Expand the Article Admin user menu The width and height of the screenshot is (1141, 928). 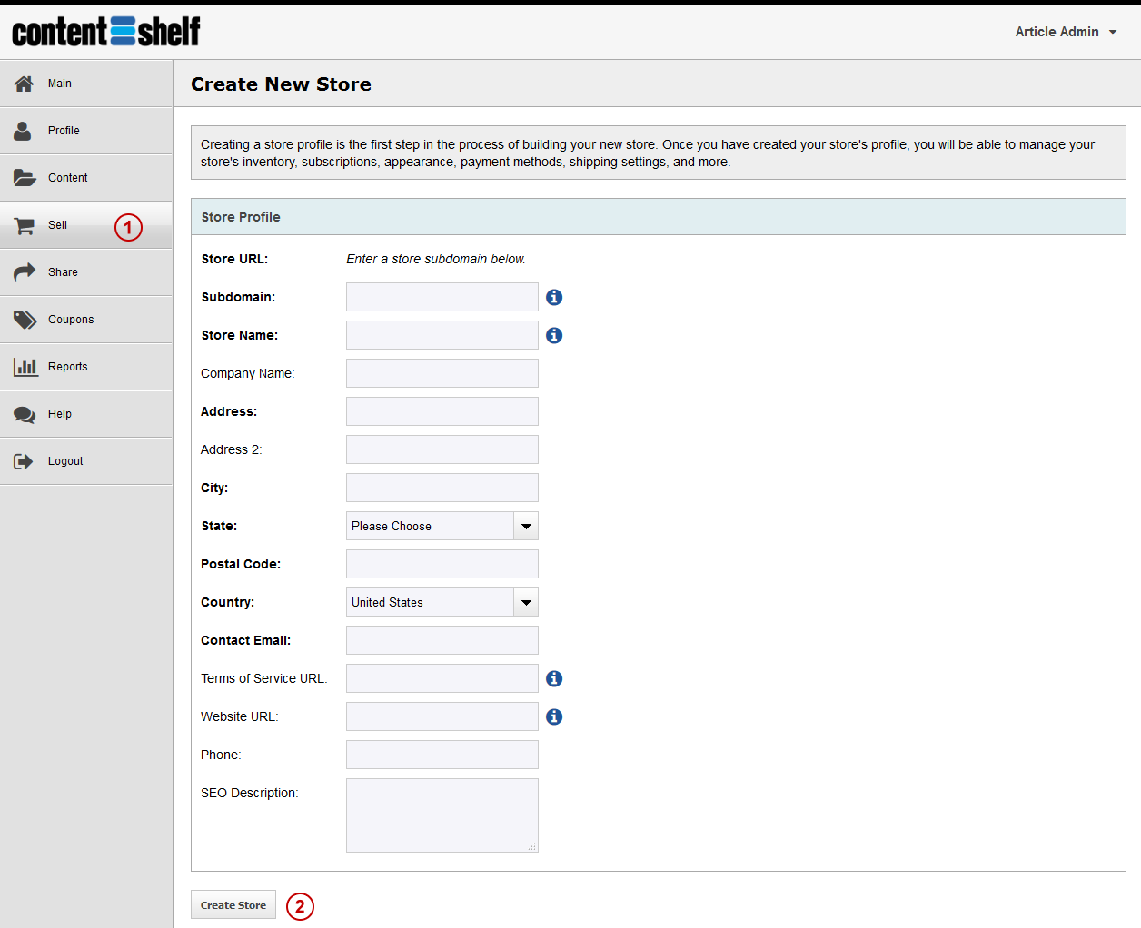1066,32
